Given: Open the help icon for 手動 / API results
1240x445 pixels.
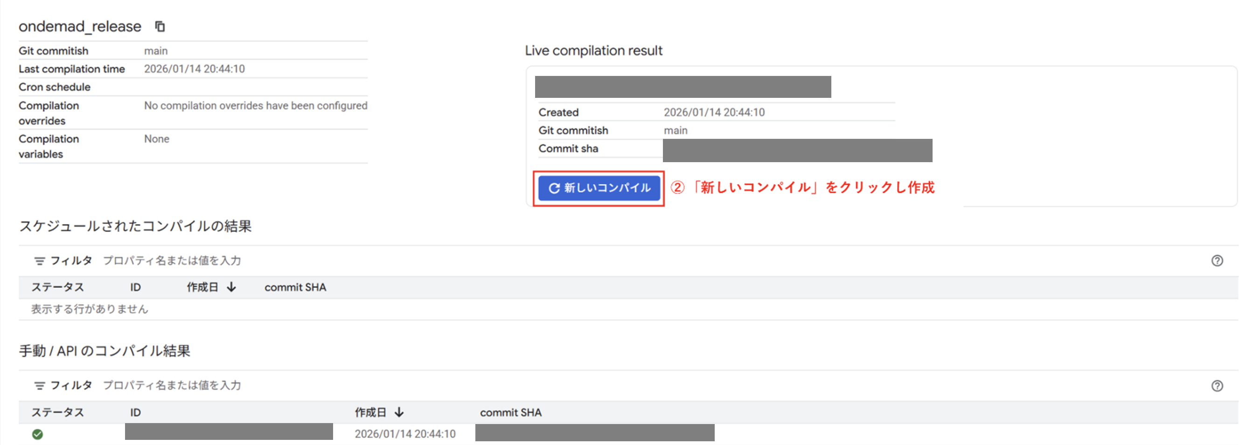Looking at the screenshot, I should tap(1216, 386).
